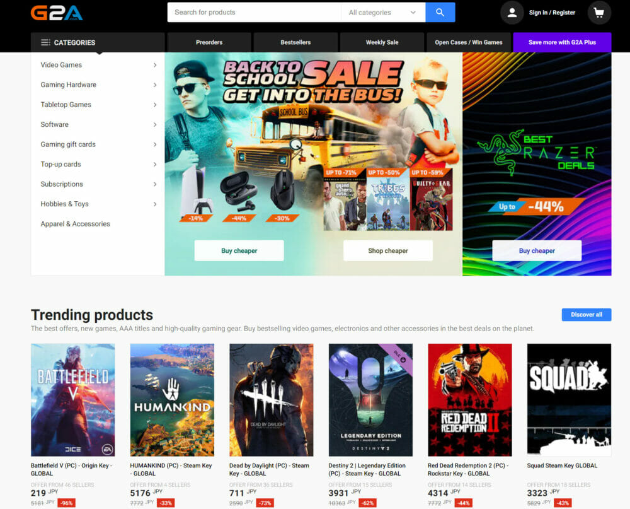Select the Weekly Sale tab
Viewport: 630px width, 509px height.
(x=382, y=42)
